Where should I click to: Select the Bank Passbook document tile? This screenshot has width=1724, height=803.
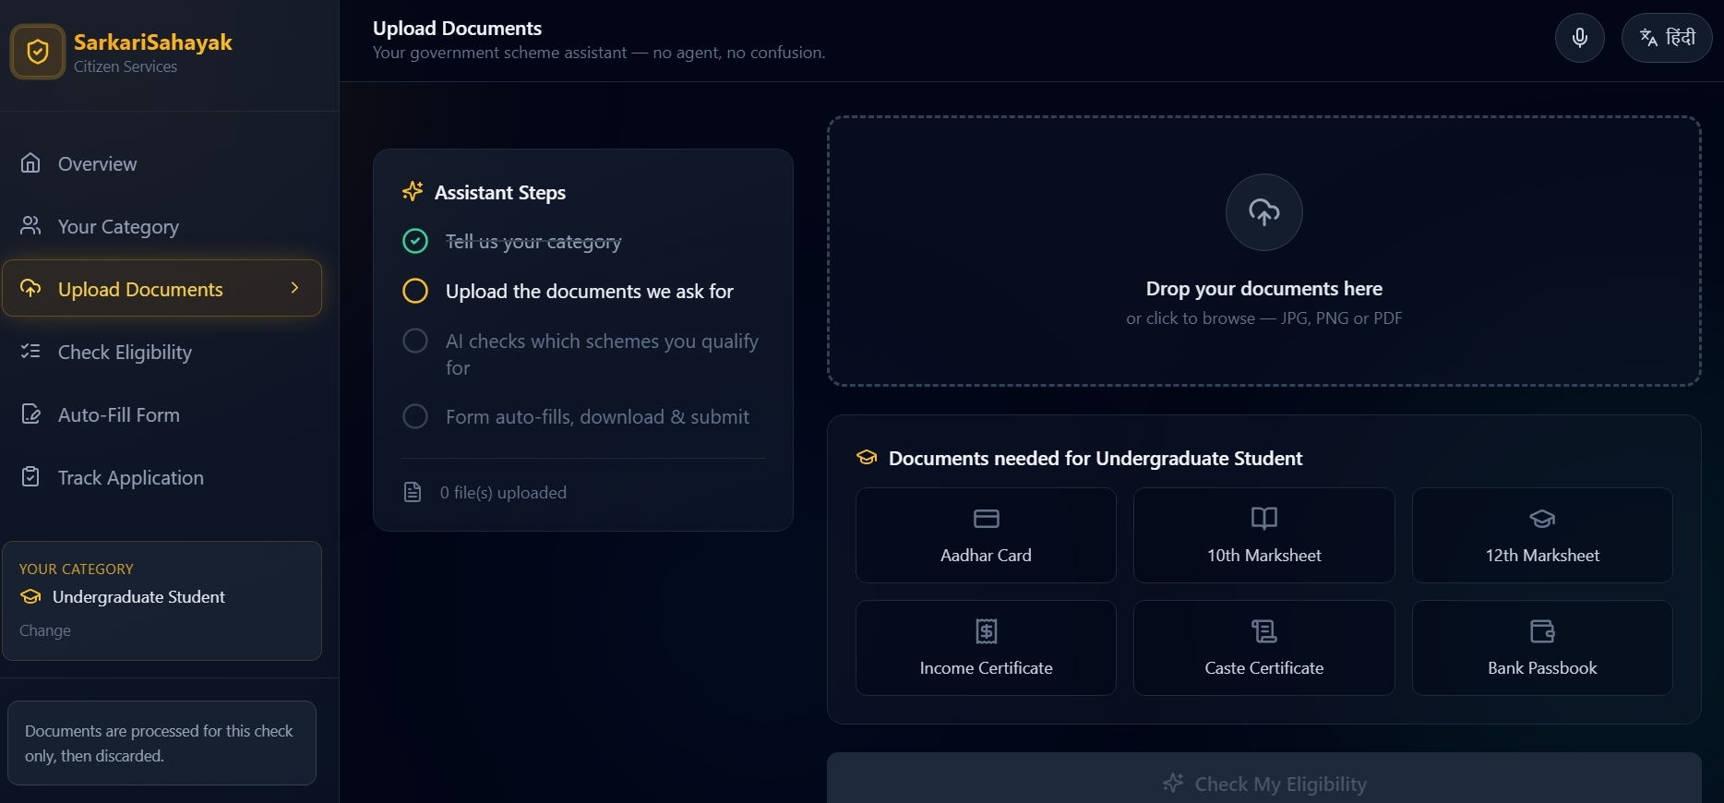pyautogui.click(x=1542, y=648)
